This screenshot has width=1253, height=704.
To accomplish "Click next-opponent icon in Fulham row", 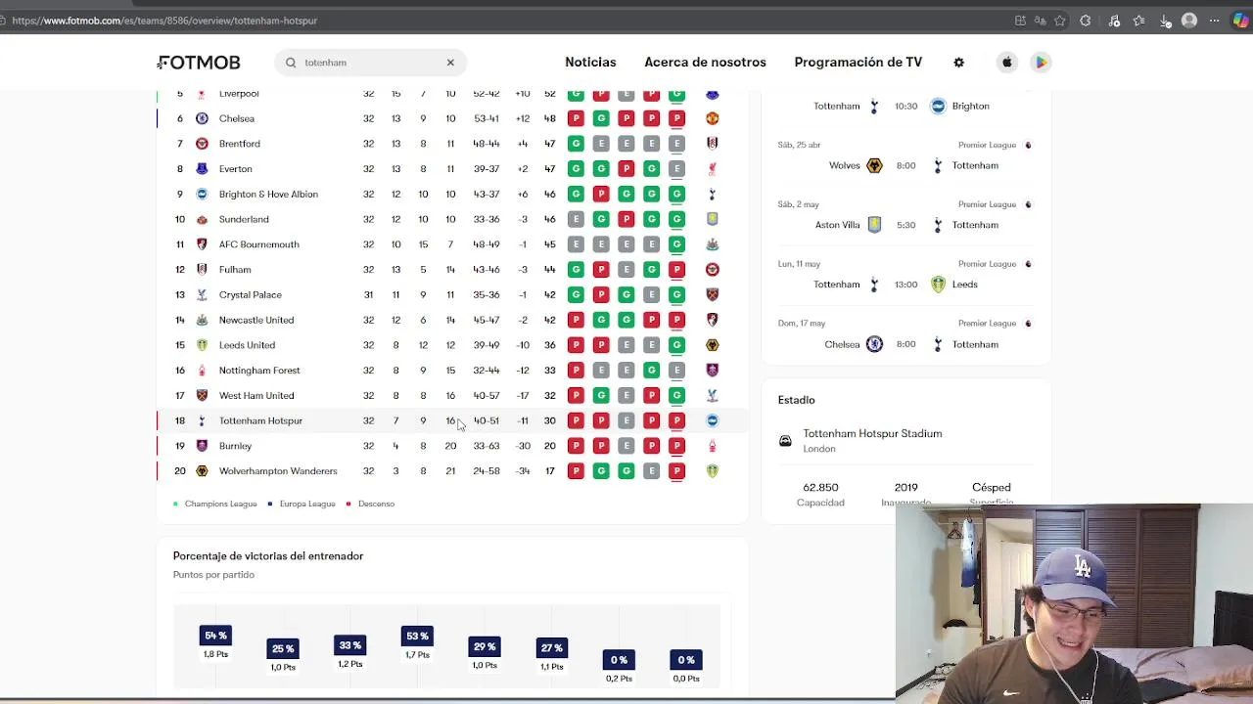I will (x=712, y=270).
